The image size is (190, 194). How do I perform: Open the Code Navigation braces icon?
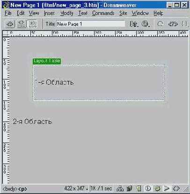click(x=184, y=24)
